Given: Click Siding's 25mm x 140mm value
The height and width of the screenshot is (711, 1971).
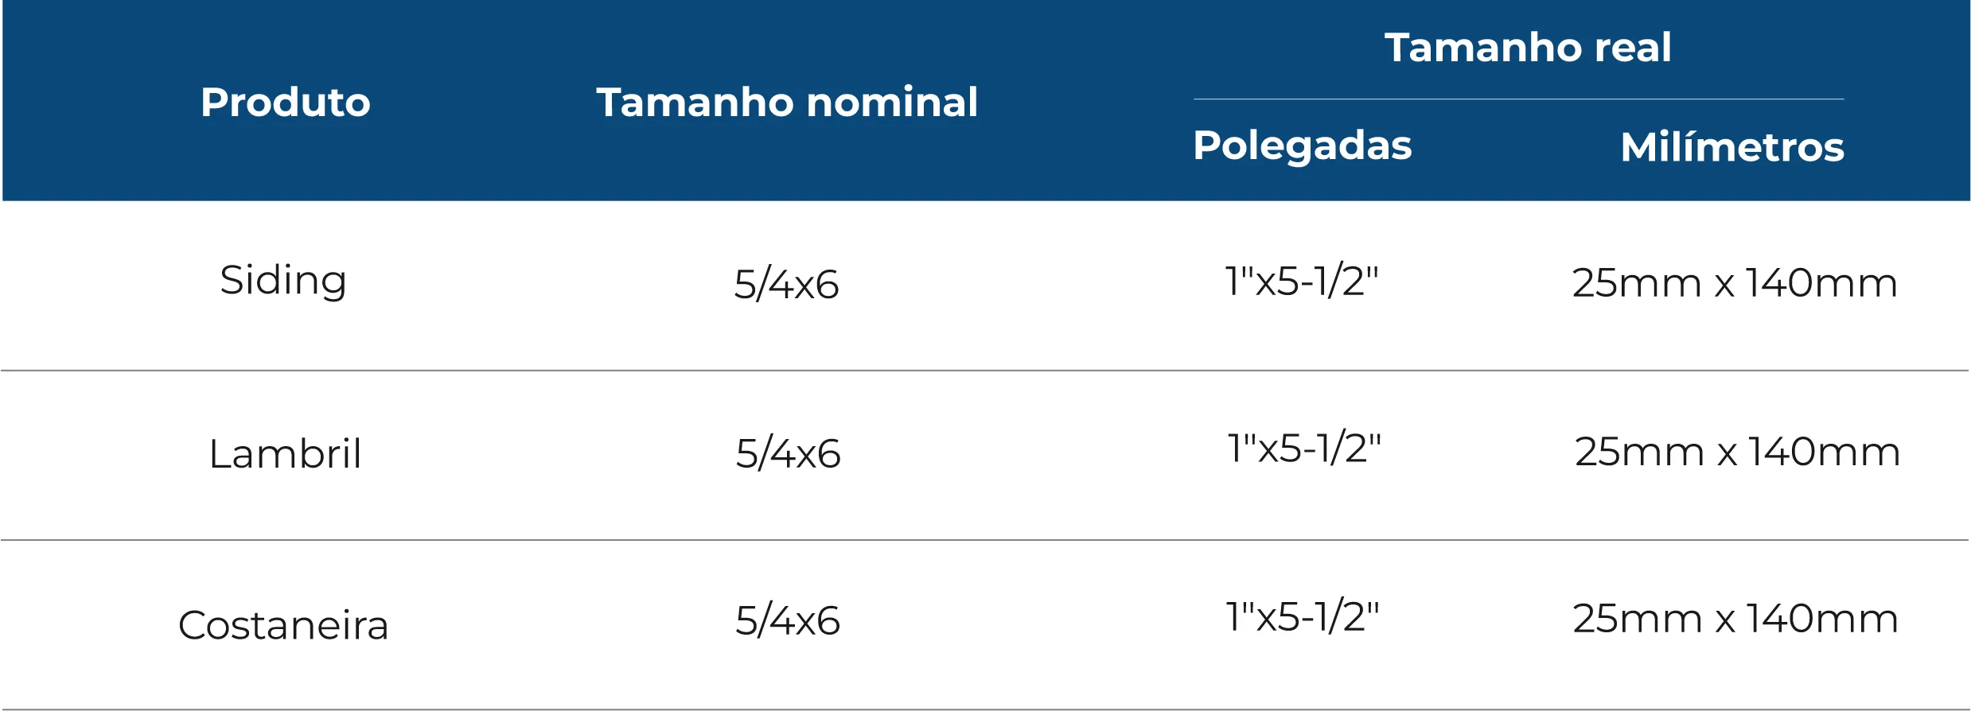Looking at the screenshot, I should pyautogui.click(x=1735, y=283).
